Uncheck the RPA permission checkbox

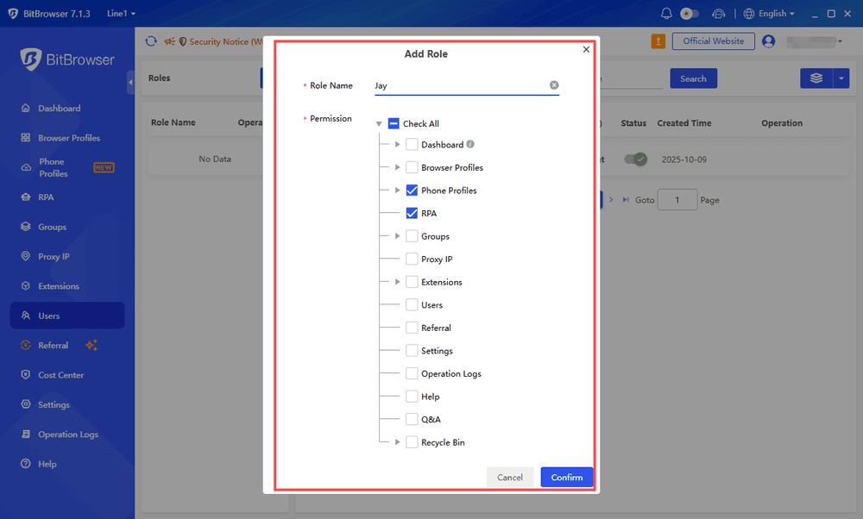[x=412, y=213]
